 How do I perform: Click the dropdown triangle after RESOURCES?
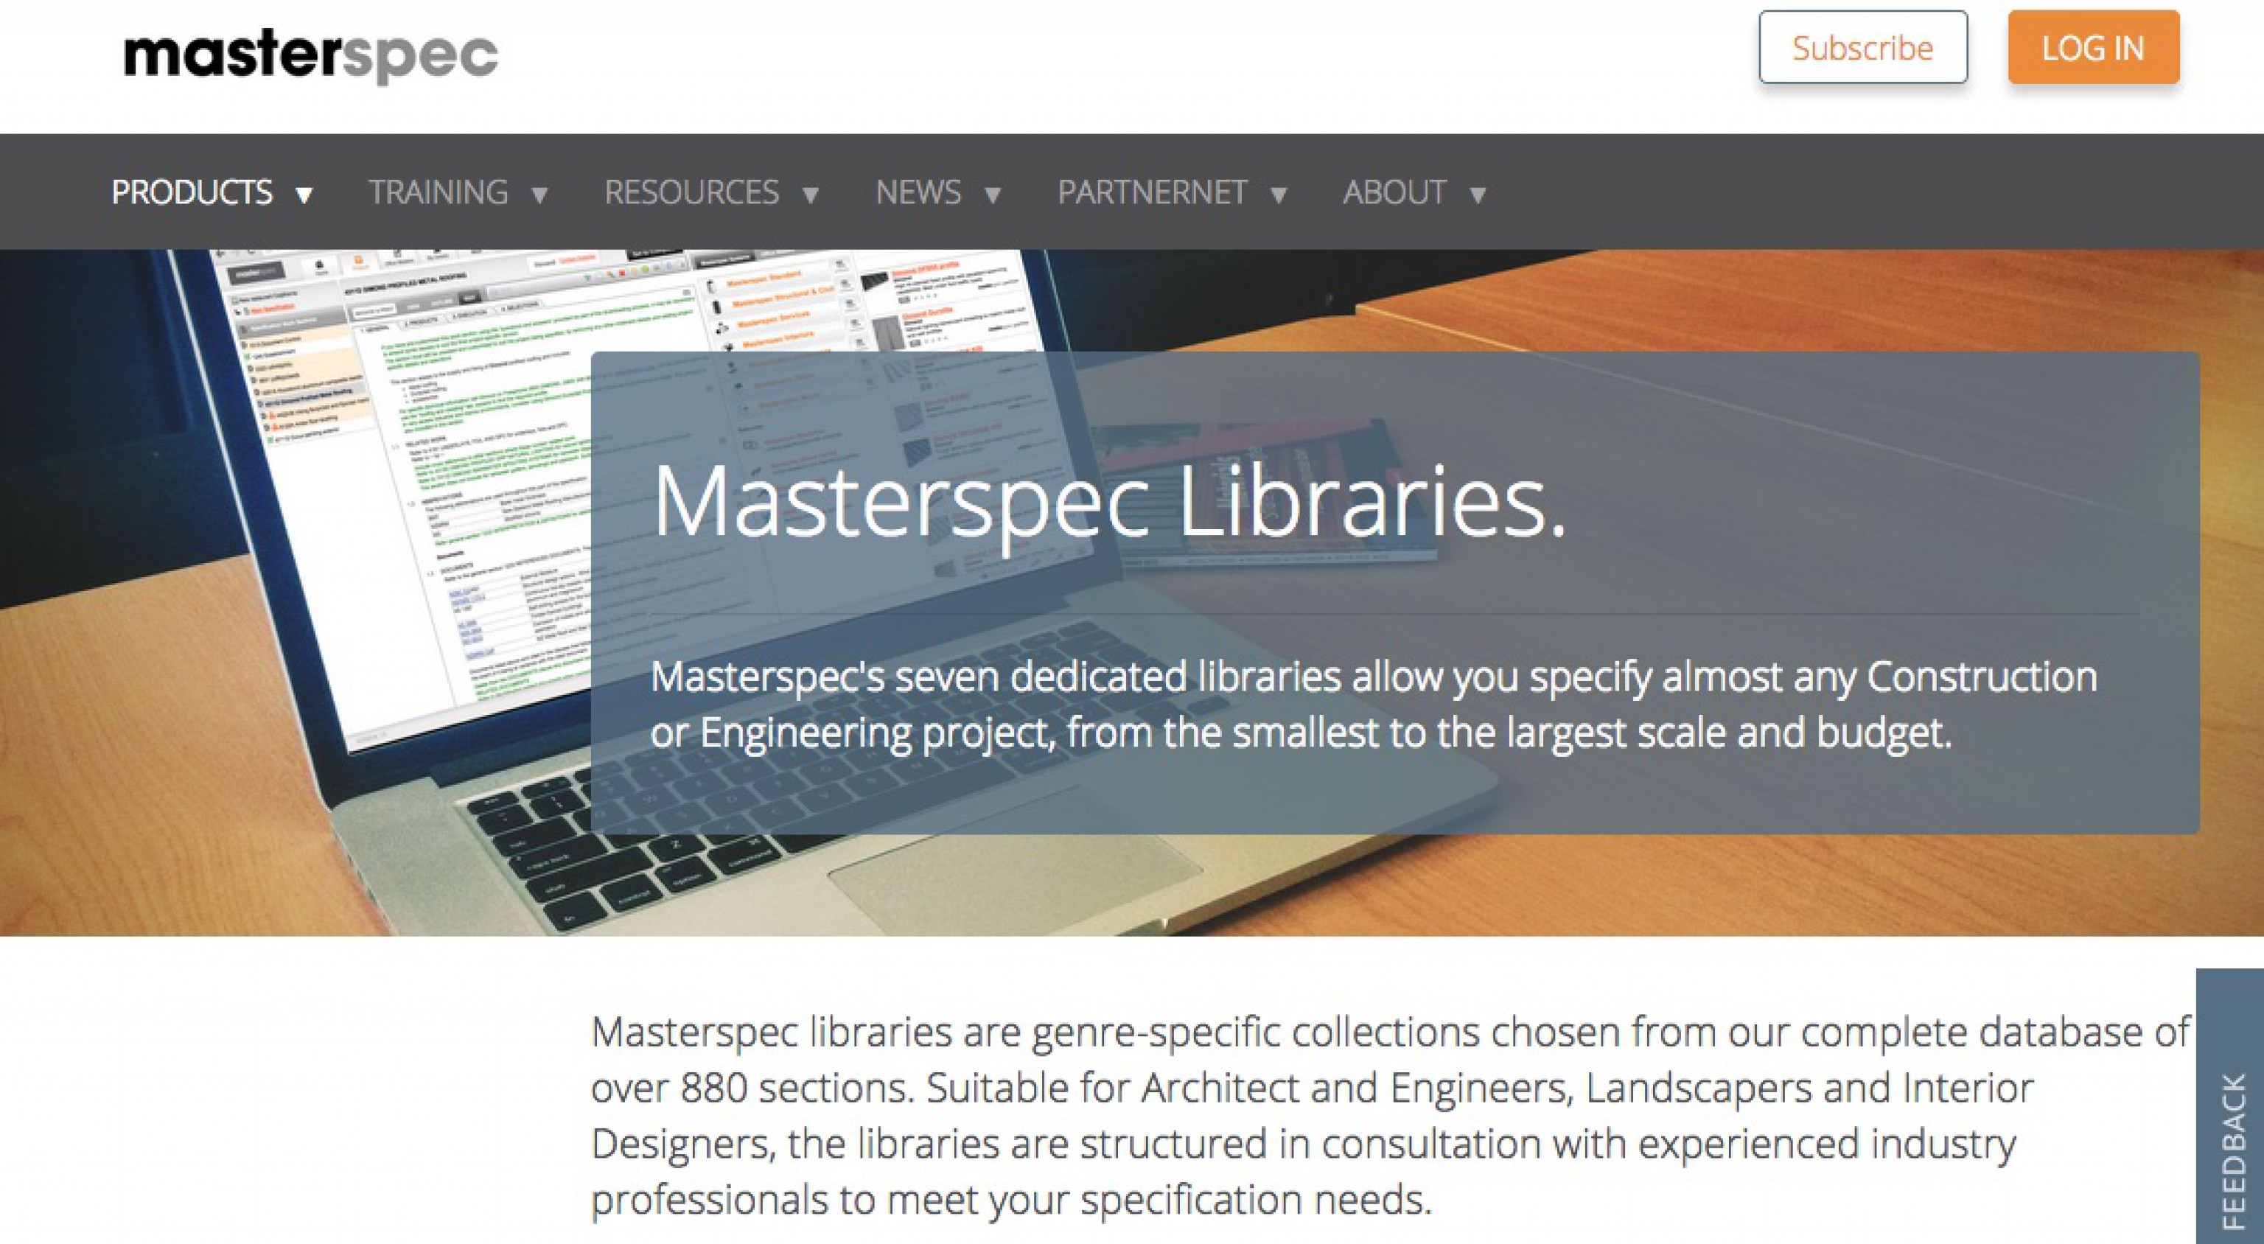811,195
